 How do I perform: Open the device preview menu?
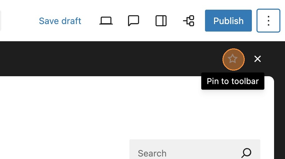106,21
